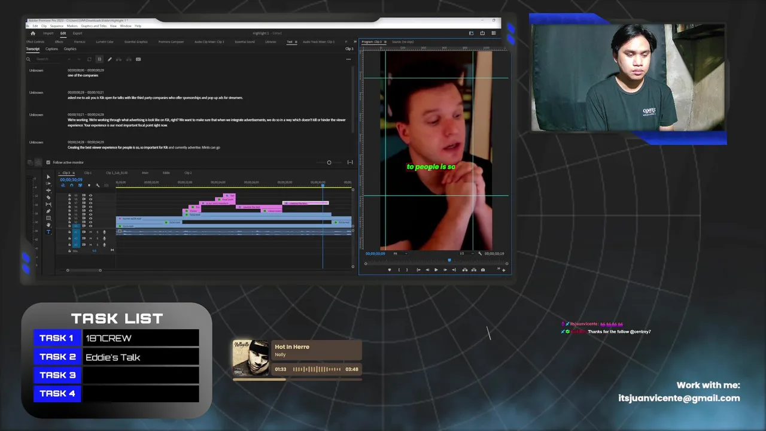Toggle lock on audio track A3
The image size is (766, 431).
[x=69, y=245]
